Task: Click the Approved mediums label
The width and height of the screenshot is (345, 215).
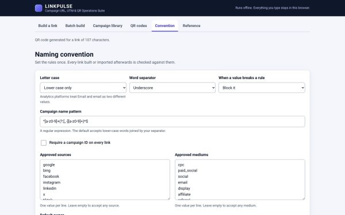Action: 191,155
